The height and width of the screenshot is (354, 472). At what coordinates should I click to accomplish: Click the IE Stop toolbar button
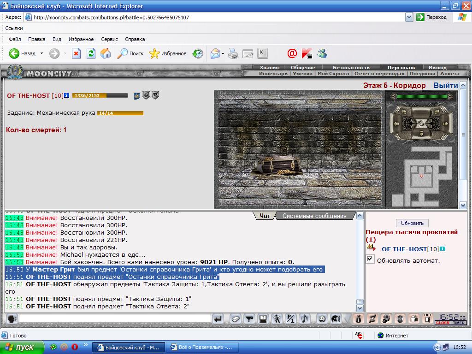click(76, 53)
